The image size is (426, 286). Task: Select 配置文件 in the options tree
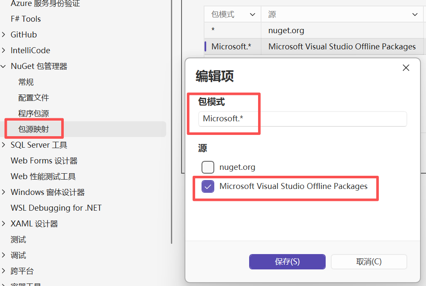[34, 98]
